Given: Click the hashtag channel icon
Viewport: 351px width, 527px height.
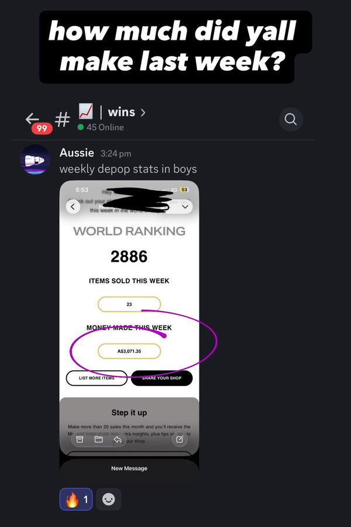Looking at the screenshot, I should [x=62, y=119].
